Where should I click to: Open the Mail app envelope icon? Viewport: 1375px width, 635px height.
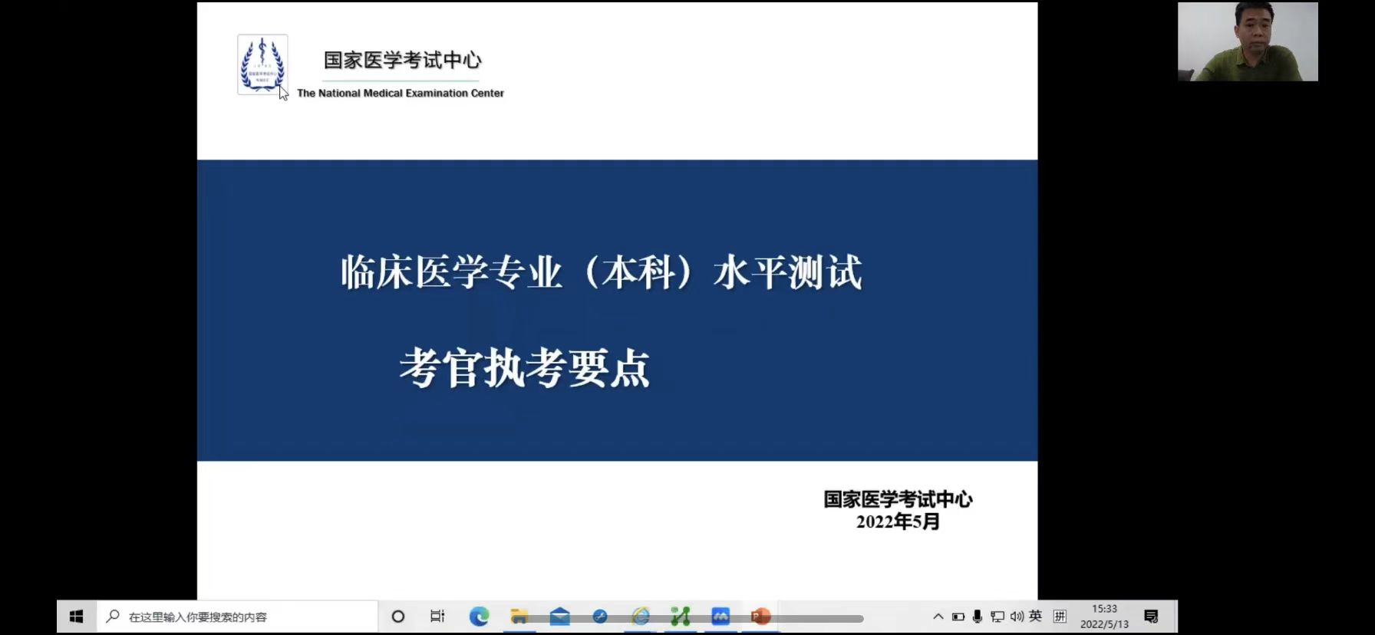click(x=560, y=617)
